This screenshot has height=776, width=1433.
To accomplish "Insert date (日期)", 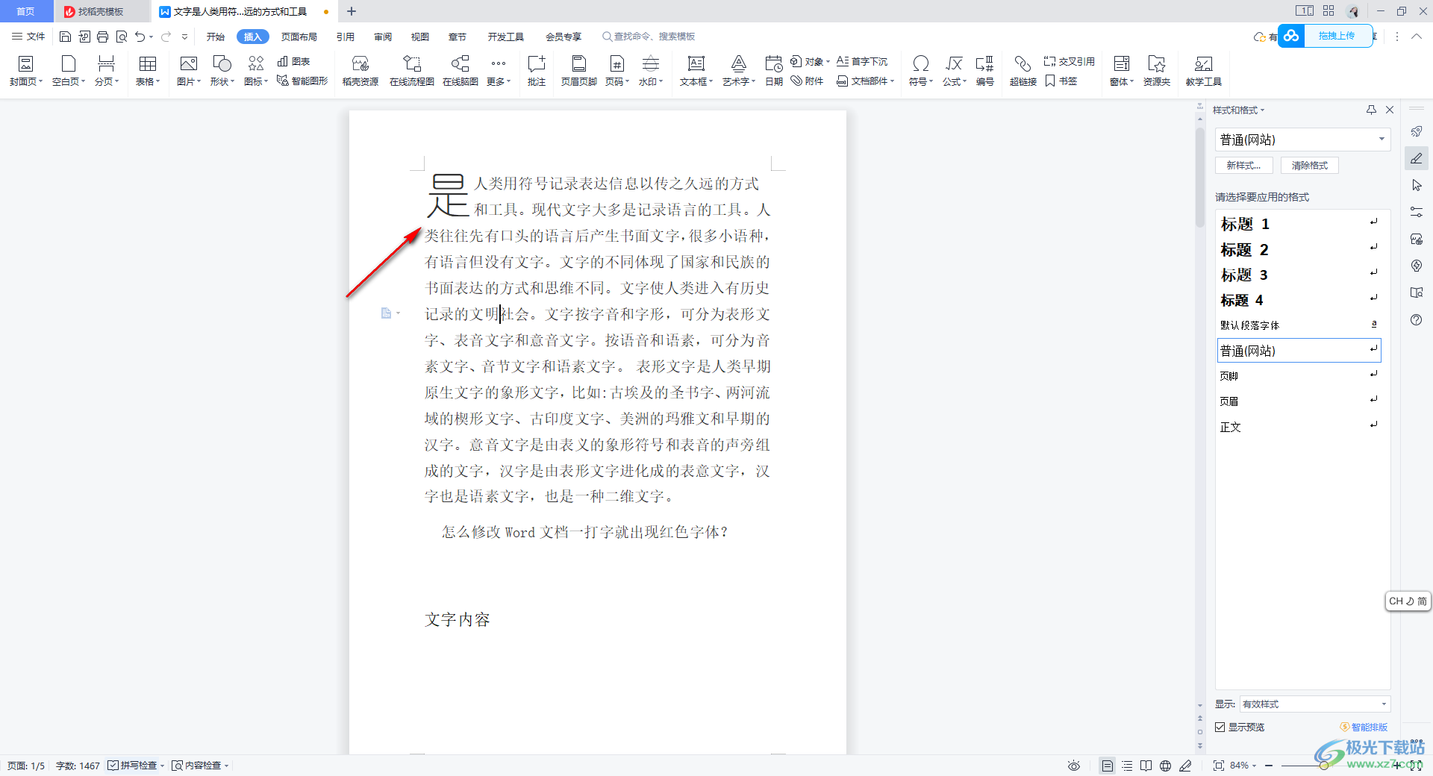I will point(774,71).
